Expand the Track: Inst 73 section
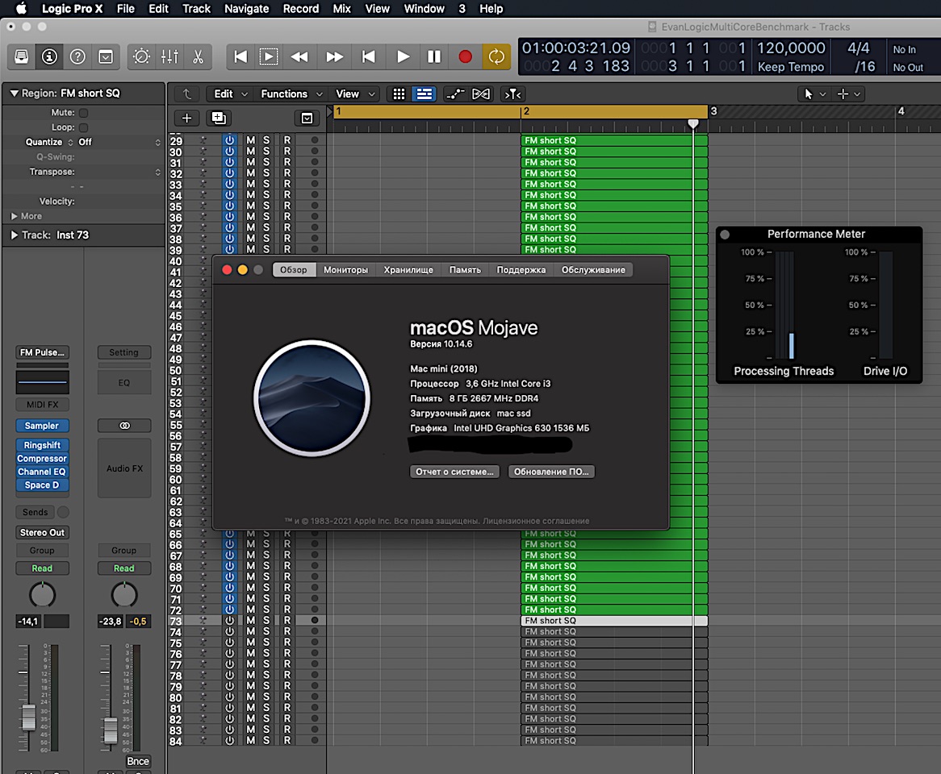The height and width of the screenshot is (774, 941). pyautogui.click(x=14, y=235)
